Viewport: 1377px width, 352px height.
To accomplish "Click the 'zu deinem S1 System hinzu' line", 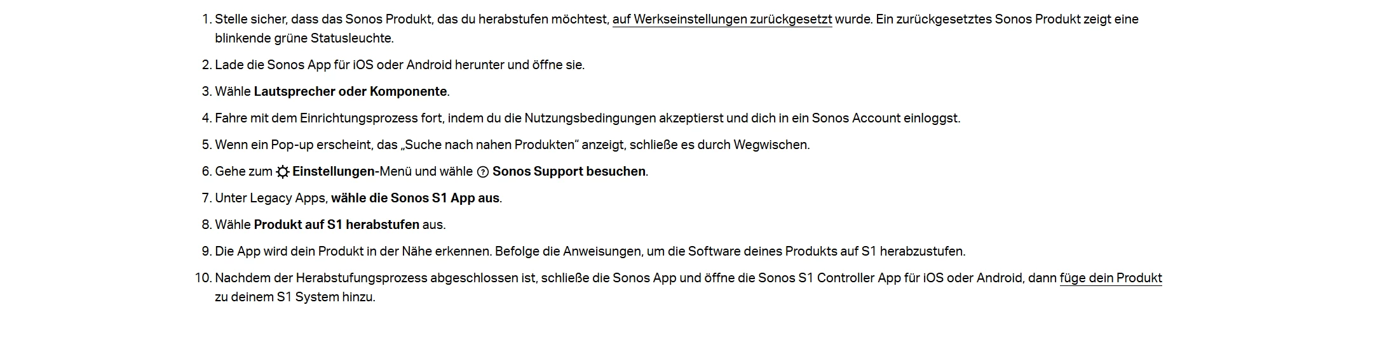I will (295, 297).
